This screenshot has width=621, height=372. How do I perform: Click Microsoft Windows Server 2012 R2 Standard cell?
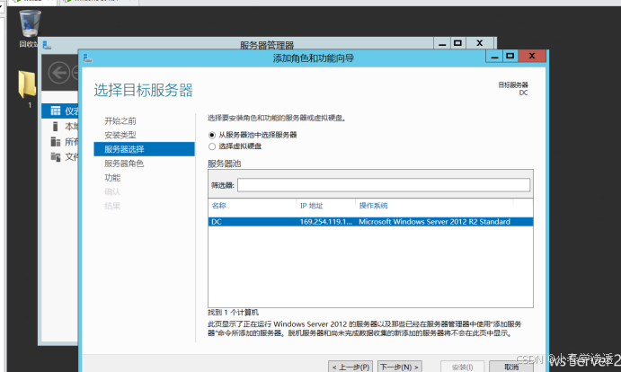(x=434, y=222)
